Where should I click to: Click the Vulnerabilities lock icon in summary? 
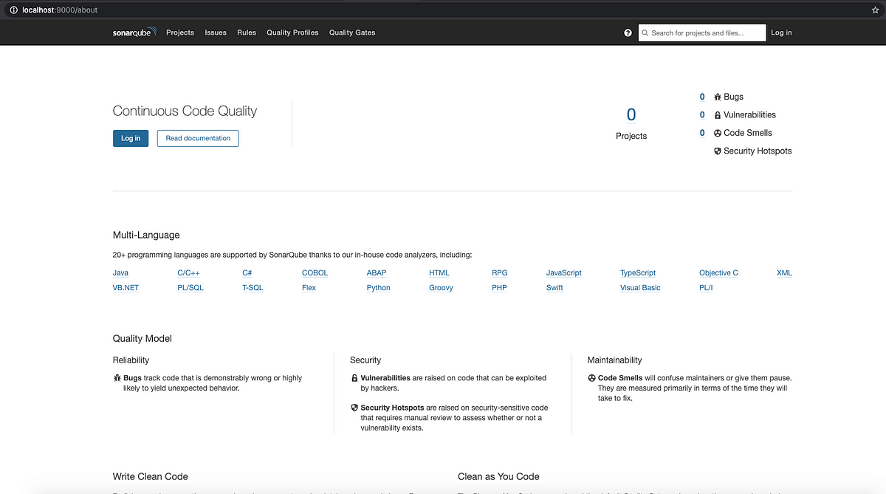coord(717,115)
